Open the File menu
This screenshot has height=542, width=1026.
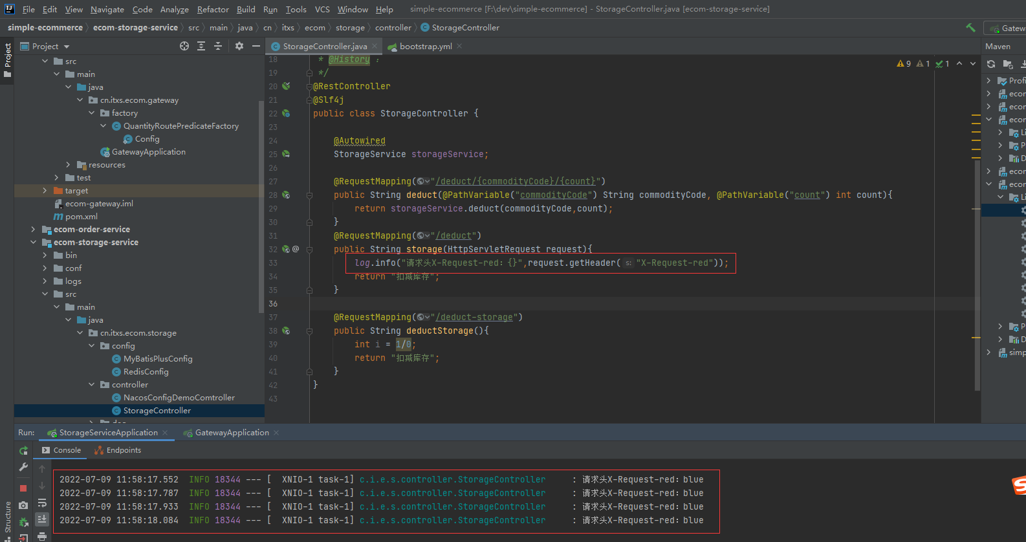(28, 9)
